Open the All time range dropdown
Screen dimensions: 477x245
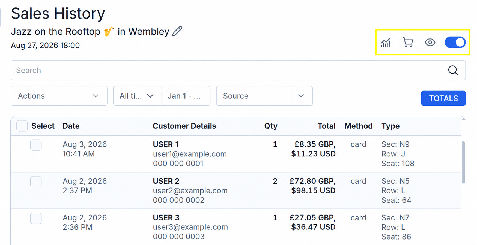click(x=138, y=96)
